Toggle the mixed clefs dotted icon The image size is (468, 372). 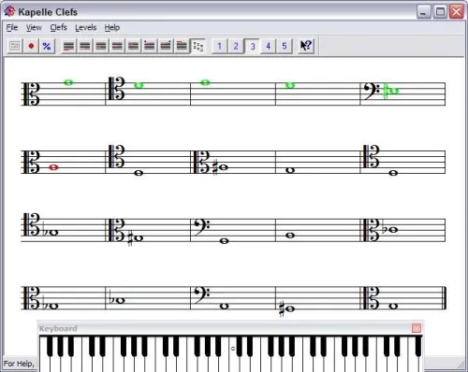198,46
